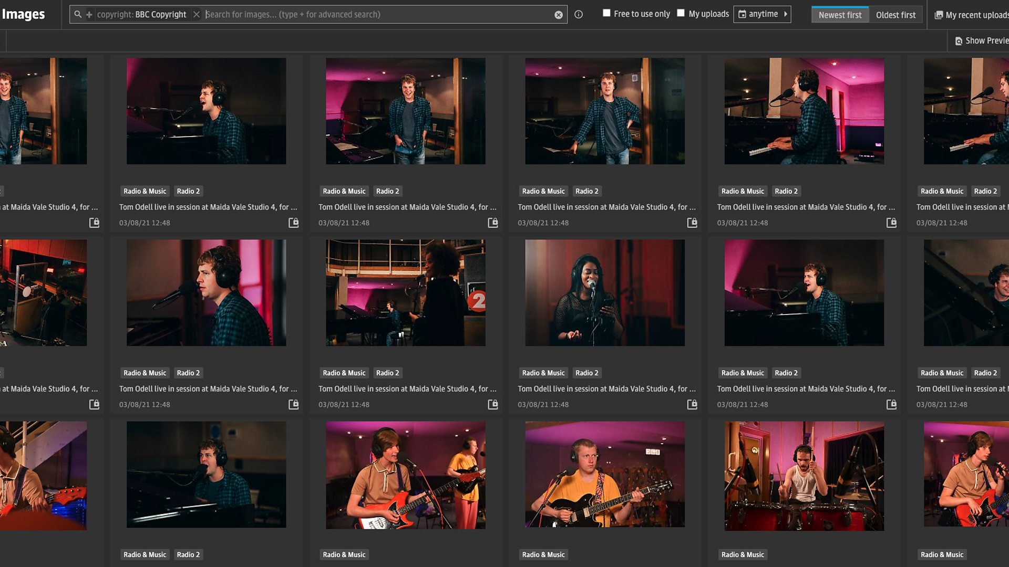Click the lock icon on first Tom Odell singing image
Screen dimensions: 1009x567
(293, 223)
